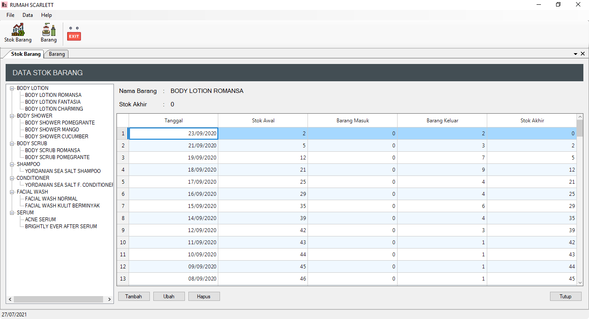589x319 pixels.
Task: Select BODY SCRUB ROMANSA item
Action: tap(52, 150)
